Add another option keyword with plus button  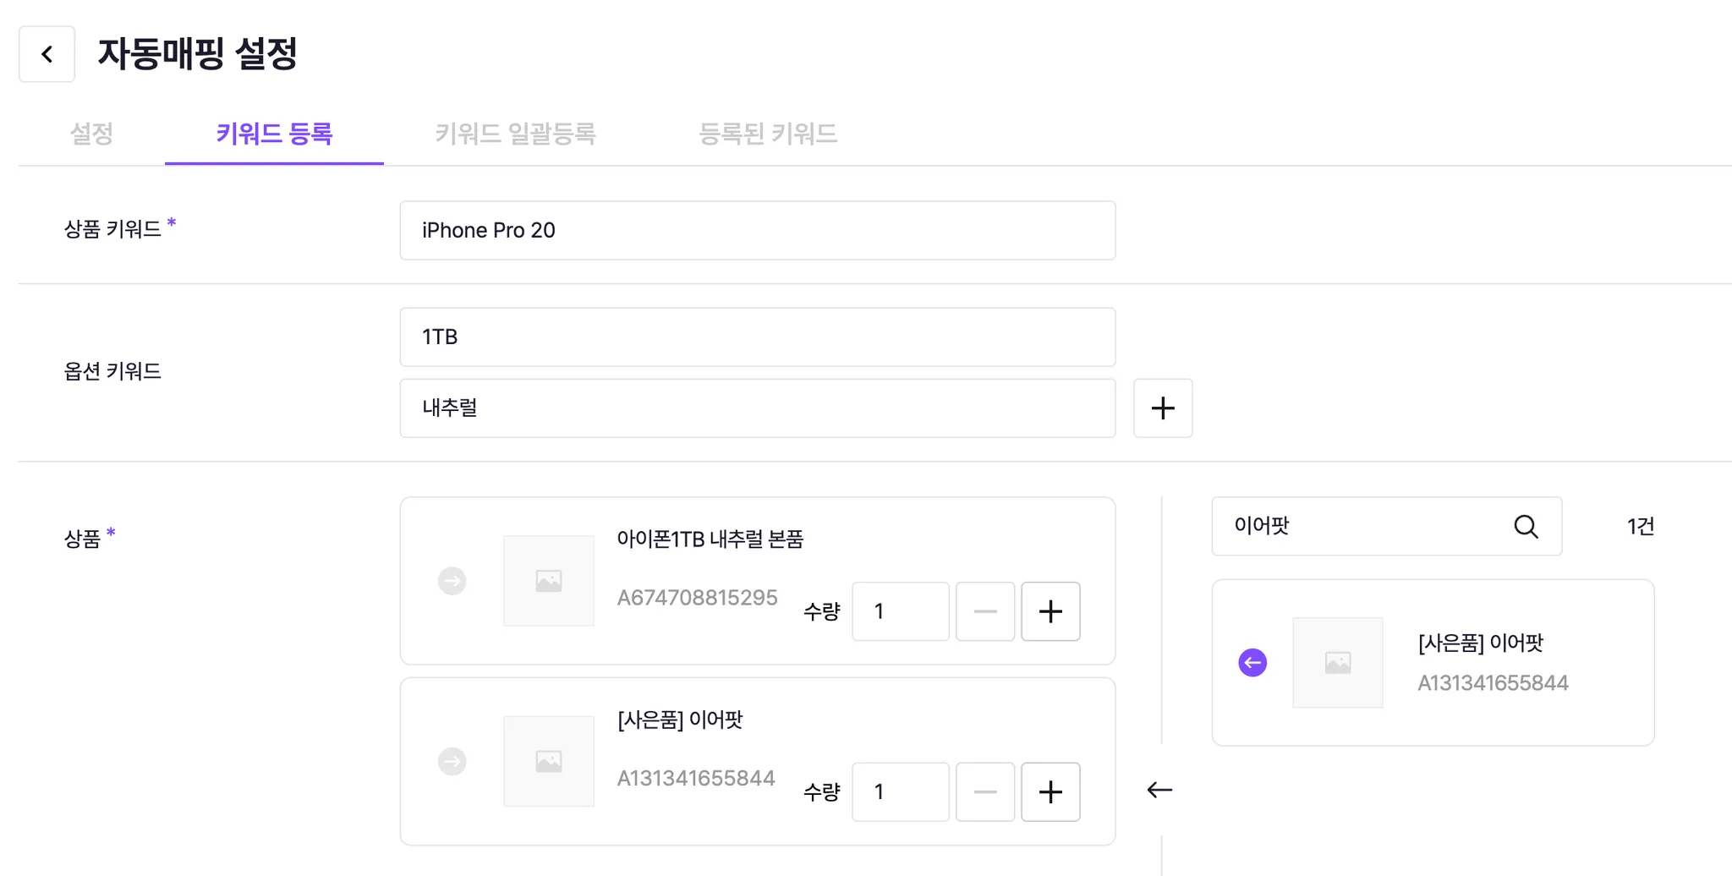[x=1163, y=408]
